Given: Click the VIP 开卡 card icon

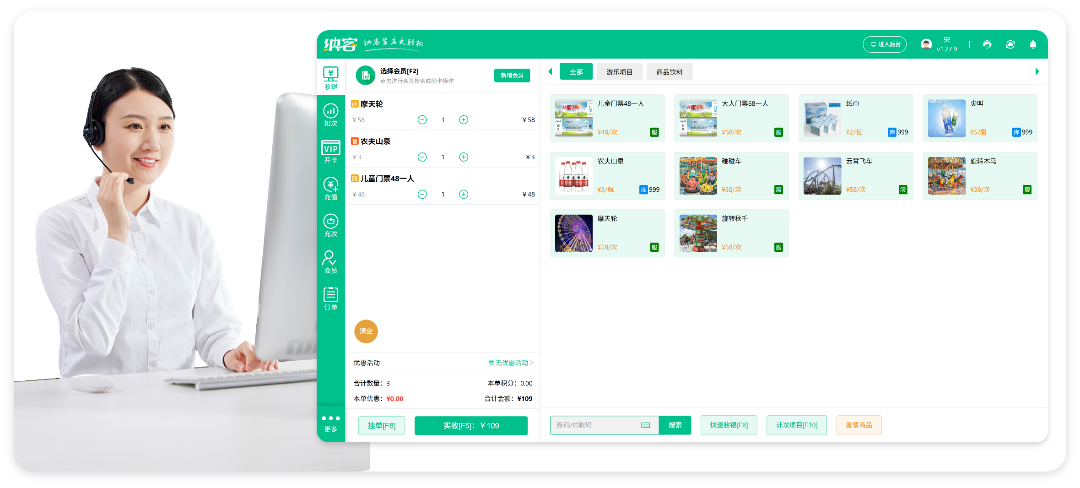Looking at the screenshot, I should (330, 152).
